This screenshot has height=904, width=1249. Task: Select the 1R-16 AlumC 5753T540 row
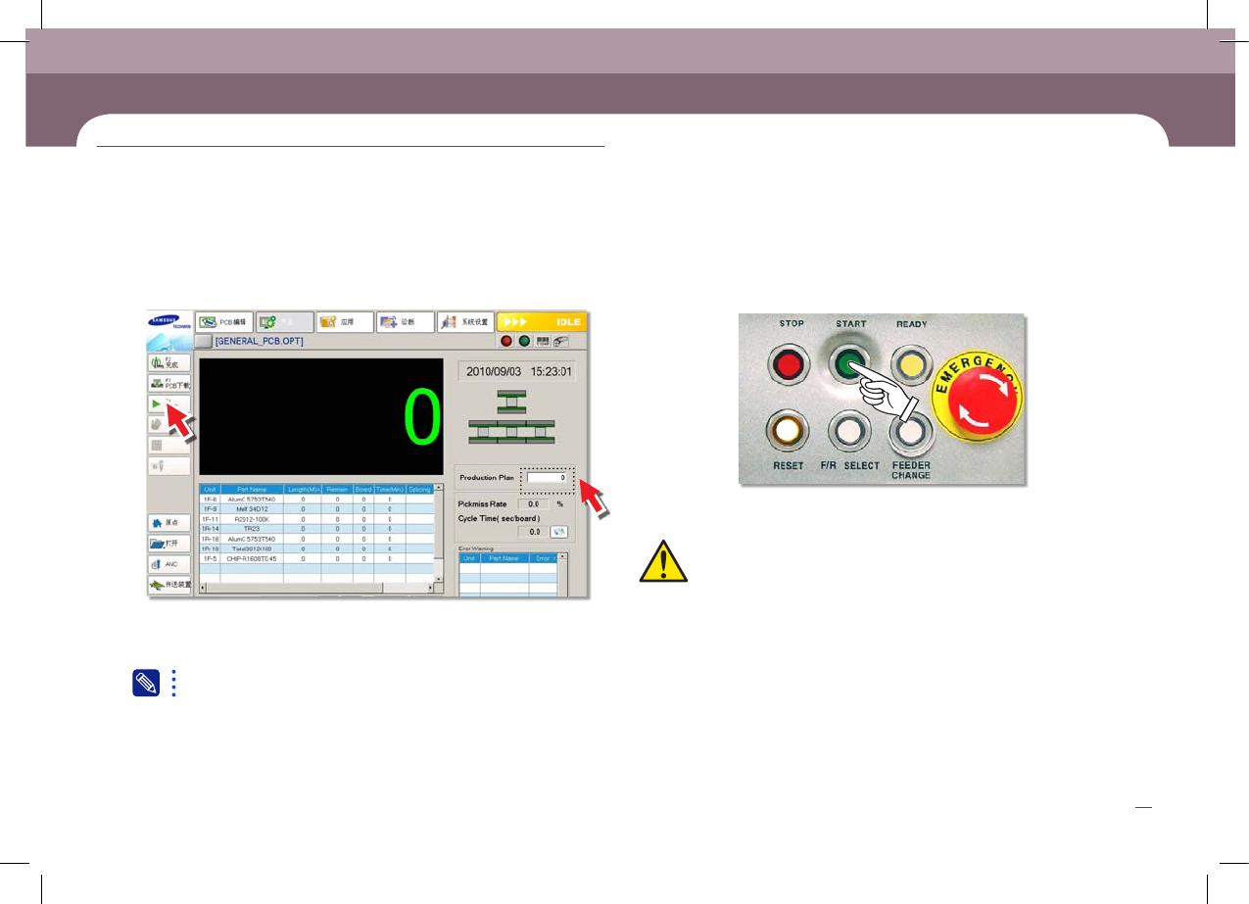315,538
